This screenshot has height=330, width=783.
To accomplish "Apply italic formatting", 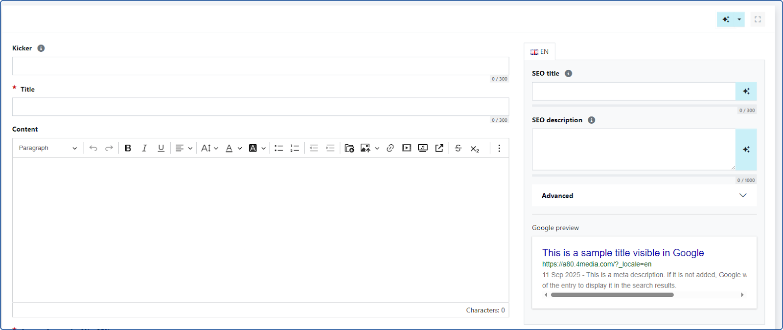I will coord(144,148).
